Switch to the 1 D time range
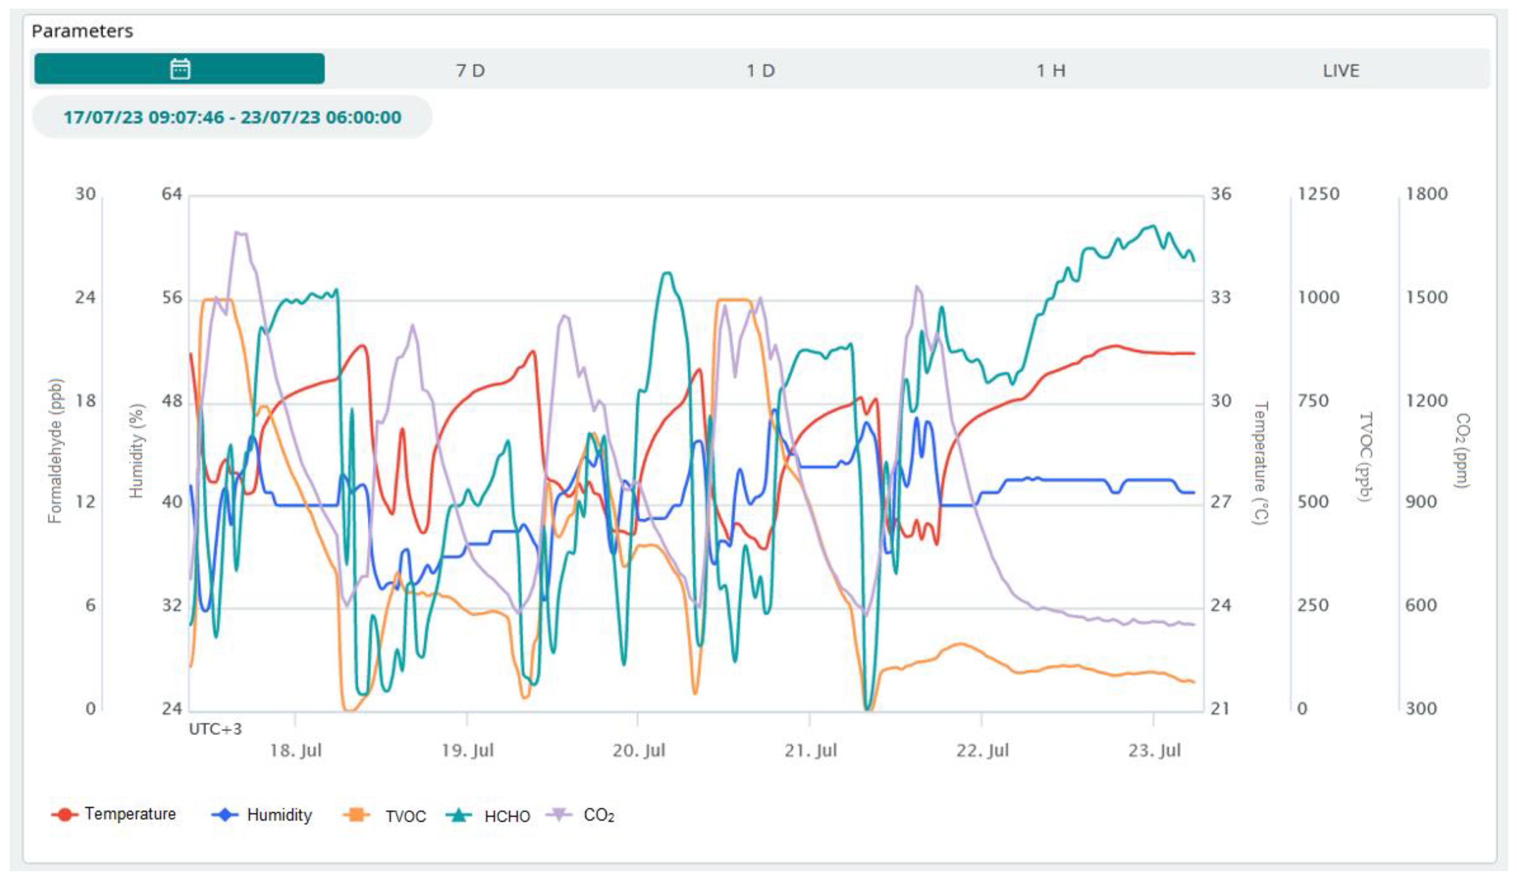This screenshot has width=1517, height=881. (x=760, y=70)
